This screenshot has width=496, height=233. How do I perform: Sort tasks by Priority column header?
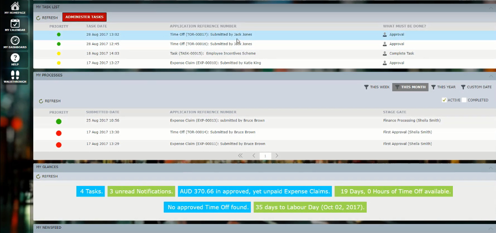click(x=59, y=26)
